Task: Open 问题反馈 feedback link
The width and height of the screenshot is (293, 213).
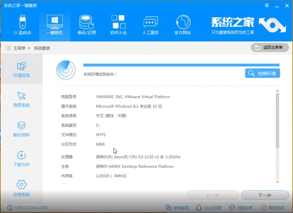Action: pyautogui.click(x=241, y=208)
